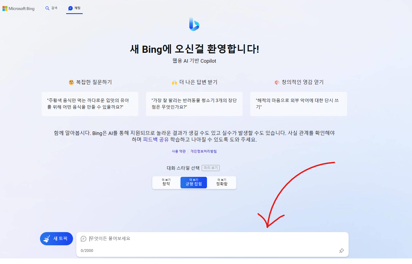Click the 새 Bing에 오신걸 환영합니다! heading
Image resolution: width=412 pixels, height=264 pixels.
[194, 49]
